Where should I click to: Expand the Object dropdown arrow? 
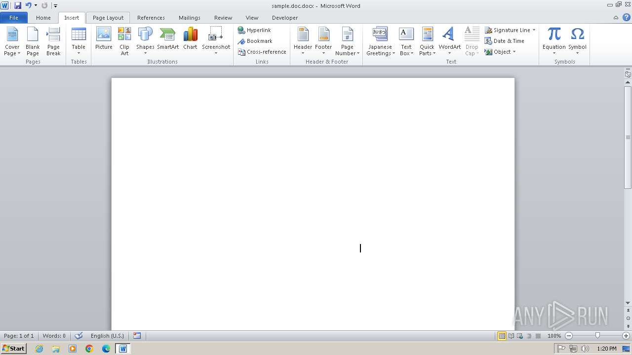pyautogui.click(x=514, y=52)
